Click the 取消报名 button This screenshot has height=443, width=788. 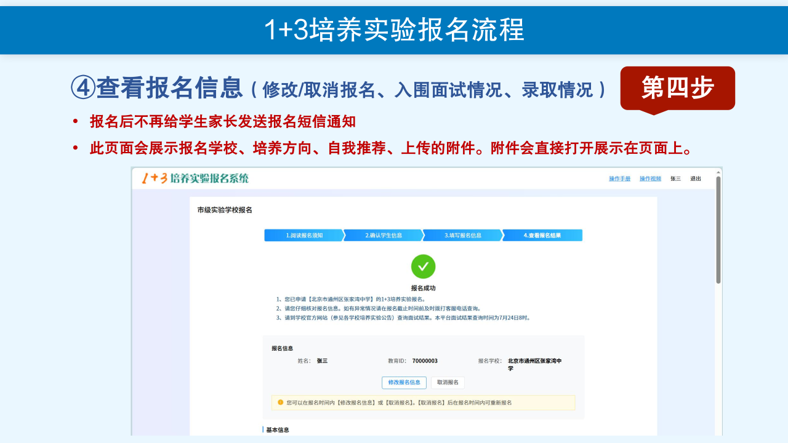coord(448,382)
